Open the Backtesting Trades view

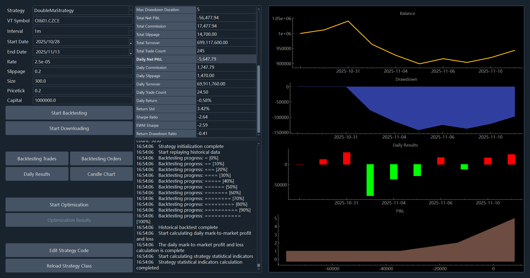[x=37, y=159]
